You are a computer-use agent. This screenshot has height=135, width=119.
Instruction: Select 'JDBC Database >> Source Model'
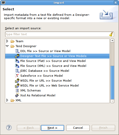pyautogui.click(x=45, y=71)
